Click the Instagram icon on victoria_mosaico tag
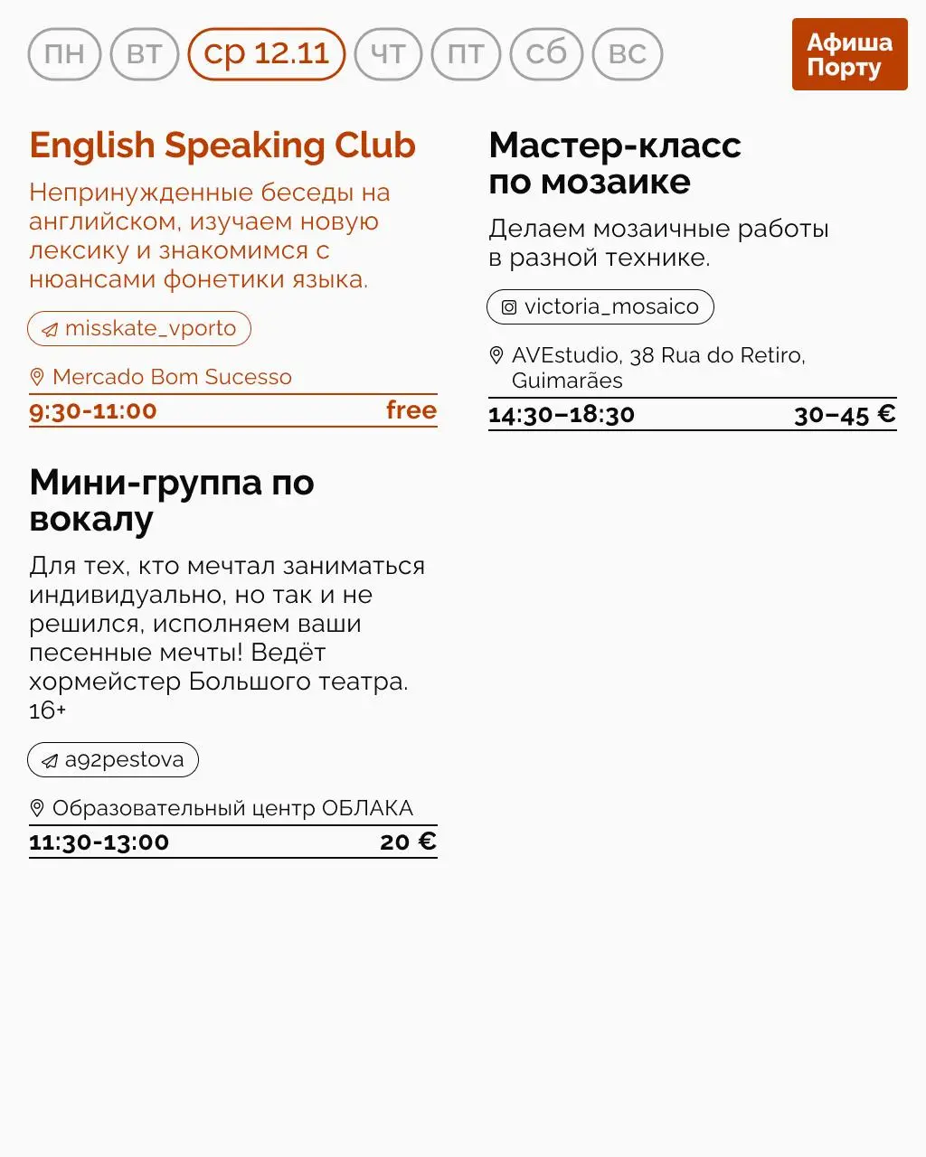926x1157 pixels. 509,307
